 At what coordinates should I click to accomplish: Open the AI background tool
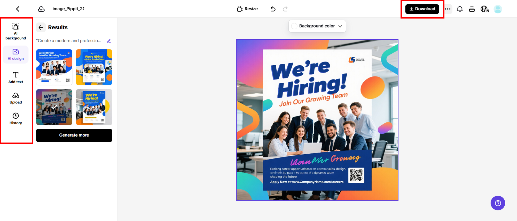pos(16,32)
